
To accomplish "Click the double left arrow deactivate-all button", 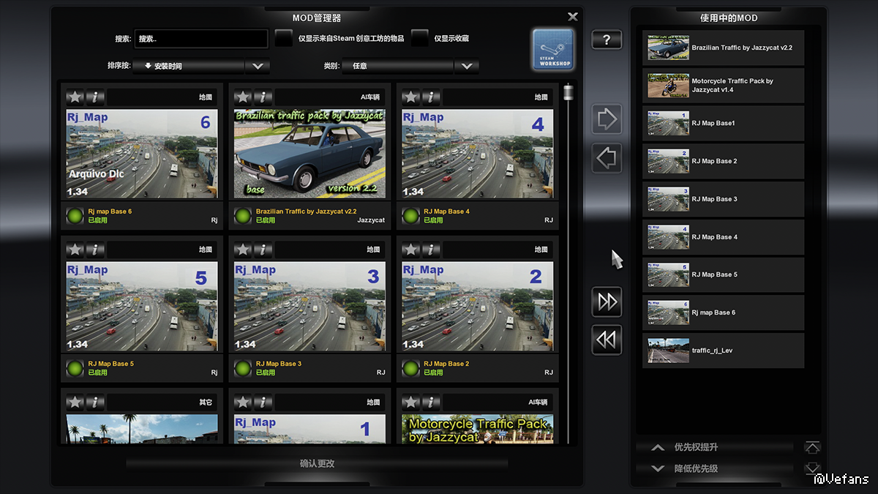I will pos(607,340).
